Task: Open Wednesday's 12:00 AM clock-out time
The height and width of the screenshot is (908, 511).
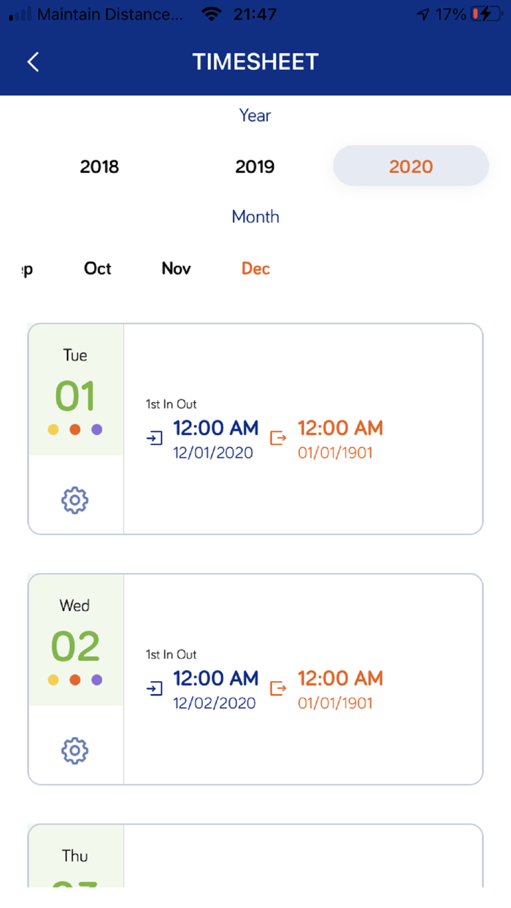Action: coord(340,679)
